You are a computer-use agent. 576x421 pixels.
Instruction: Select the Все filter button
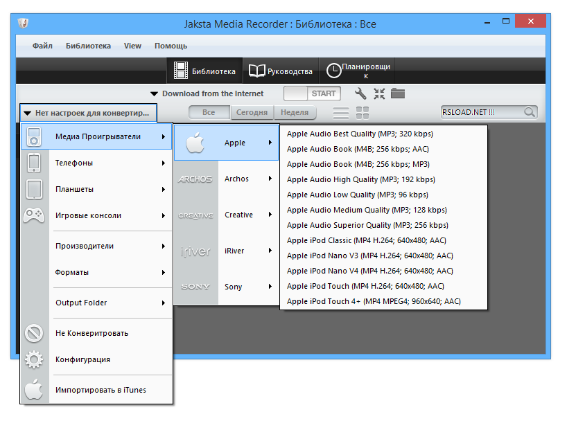[209, 112]
